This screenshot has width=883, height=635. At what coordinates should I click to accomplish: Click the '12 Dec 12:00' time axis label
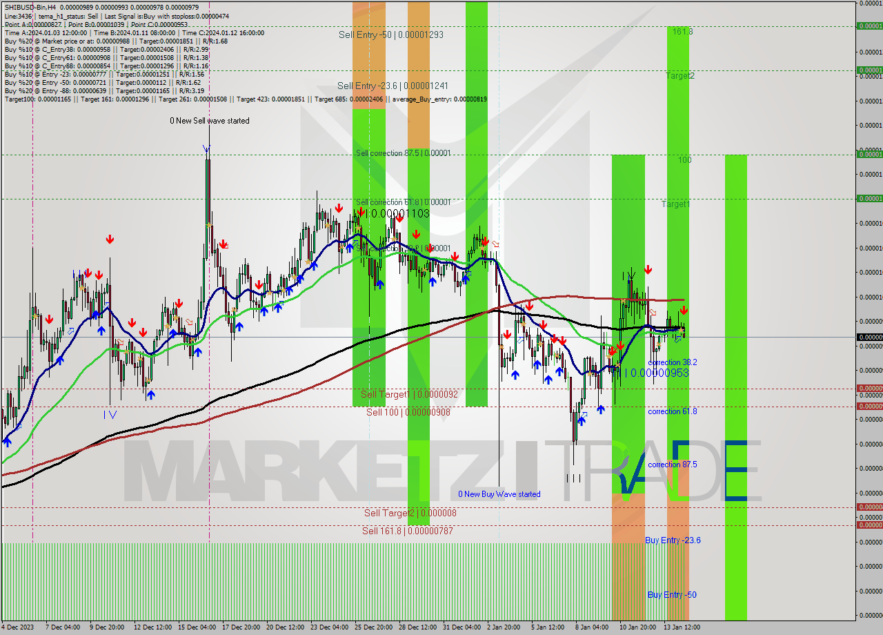(152, 627)
